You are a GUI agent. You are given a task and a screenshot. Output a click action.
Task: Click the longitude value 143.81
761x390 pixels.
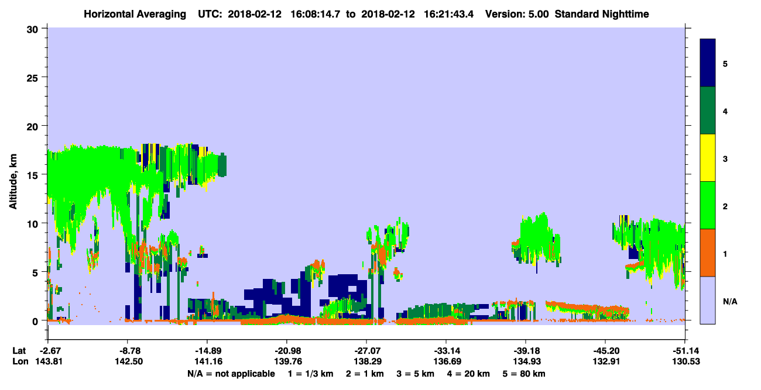(x=49, y=361)
